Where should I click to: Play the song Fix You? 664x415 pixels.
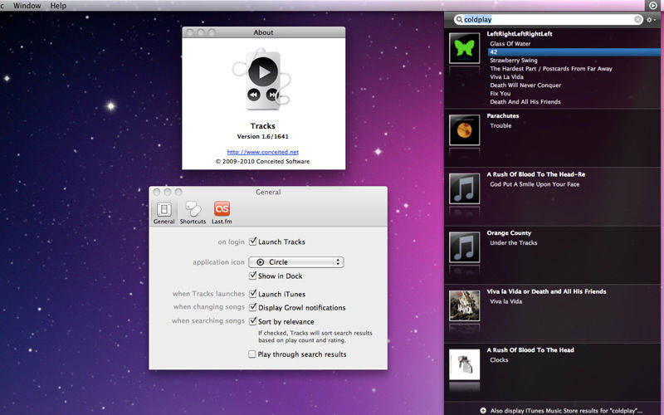tap(500, 94)
